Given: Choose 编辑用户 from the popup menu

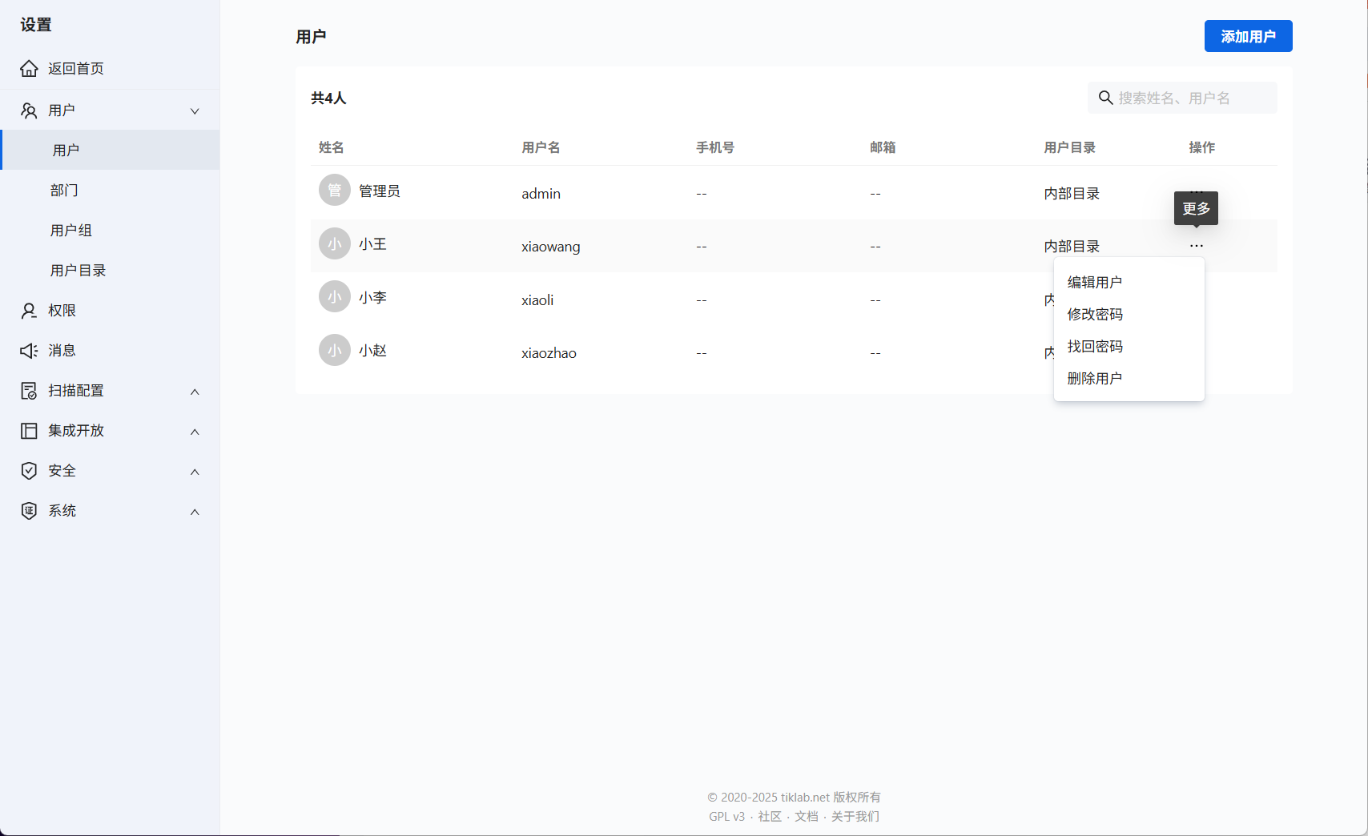Looking at the screenshot, I should coord(1129,282).
